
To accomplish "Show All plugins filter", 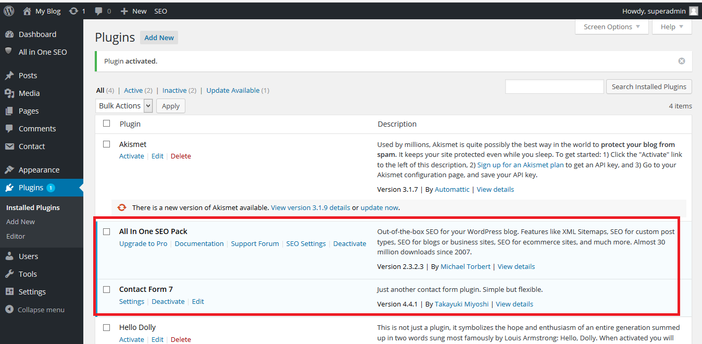I will pos(100,90).
